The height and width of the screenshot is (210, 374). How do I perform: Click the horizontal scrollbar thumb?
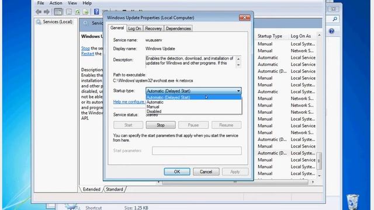pyautogui.click(x=235, y=182)
